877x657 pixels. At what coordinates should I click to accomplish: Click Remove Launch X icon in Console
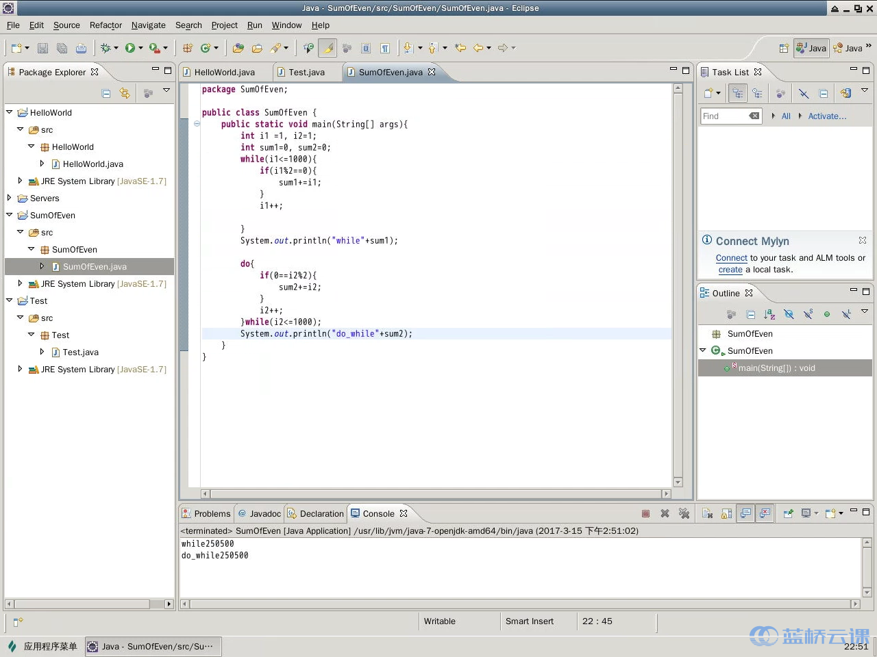pyautogui.click(x=665, y=513)
